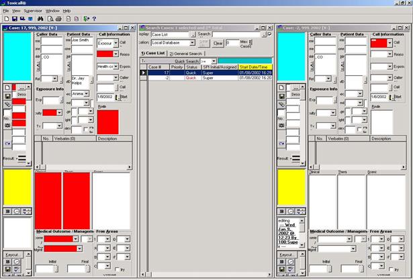Click paperclip attachment icon in left case
This screenshot has height=280, width=413.
tap(7, 105)
